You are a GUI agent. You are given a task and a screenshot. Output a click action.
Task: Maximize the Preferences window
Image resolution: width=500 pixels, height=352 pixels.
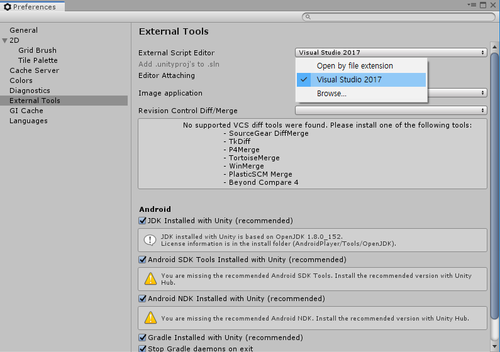click(483, 5)
